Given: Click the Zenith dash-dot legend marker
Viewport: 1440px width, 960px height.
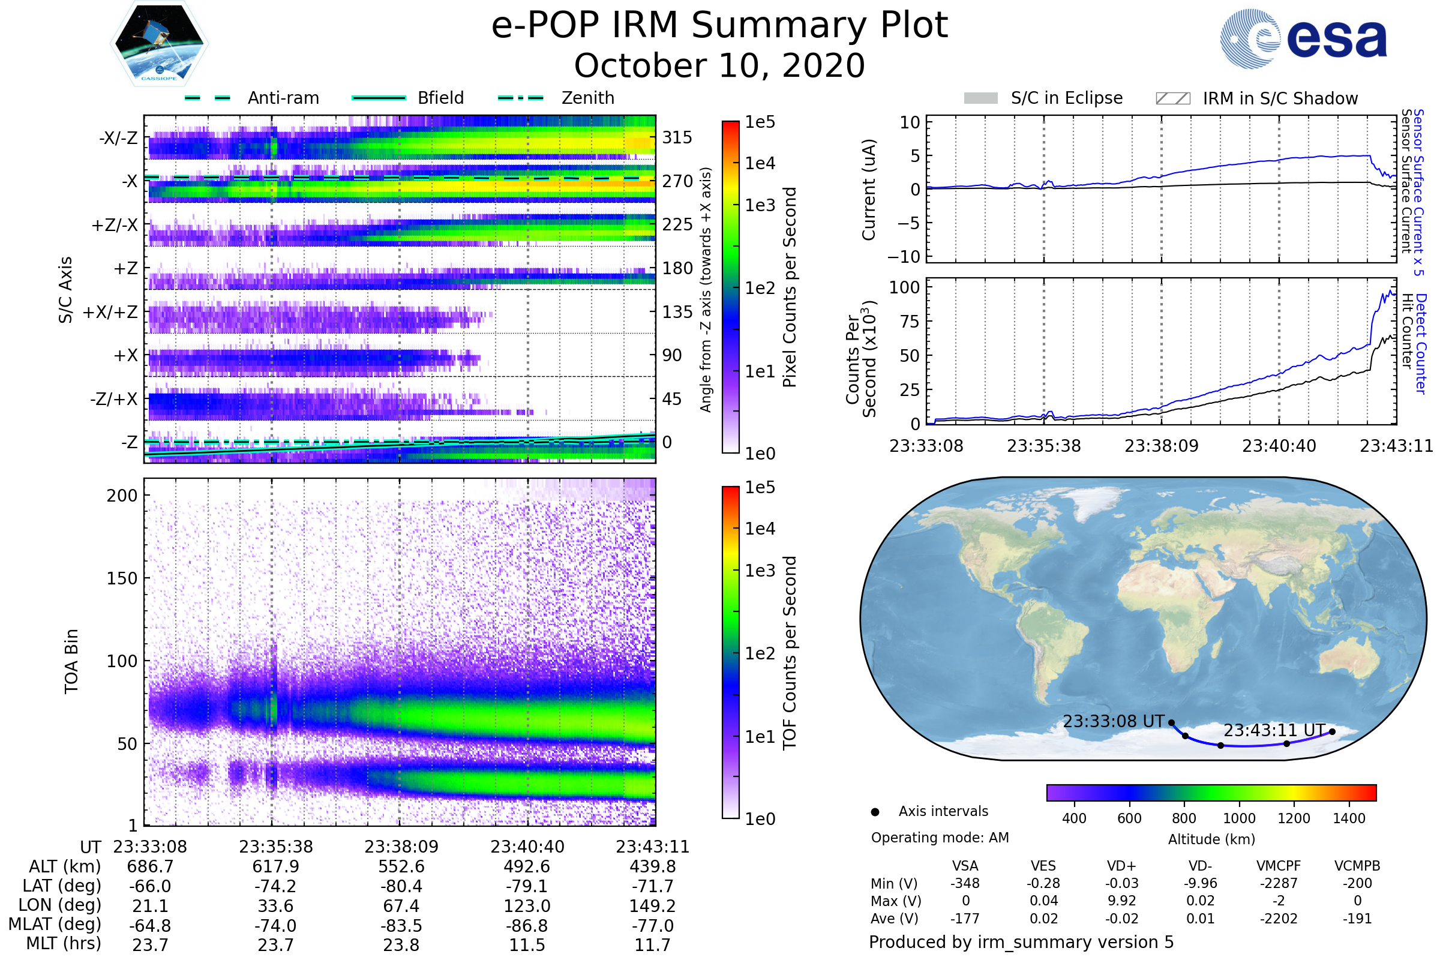Looking at the screenshot, I should click(x=521, y=98).
